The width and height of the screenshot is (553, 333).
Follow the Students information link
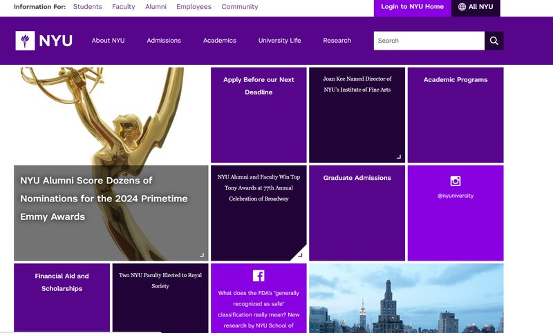tap(88, 7)
